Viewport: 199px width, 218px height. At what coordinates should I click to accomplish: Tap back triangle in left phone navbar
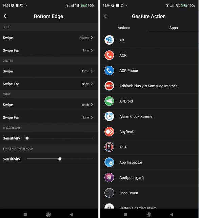pos(71,214)
